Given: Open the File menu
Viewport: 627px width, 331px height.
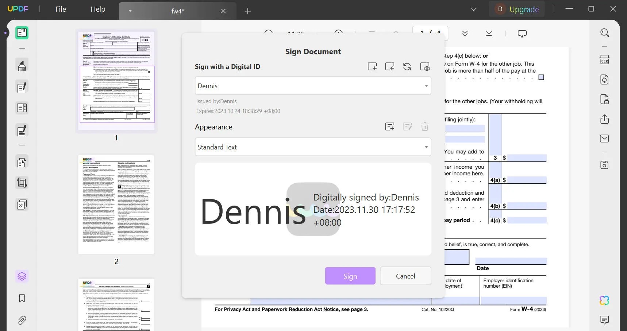Looking at the screenshot, I should point(61,9).
